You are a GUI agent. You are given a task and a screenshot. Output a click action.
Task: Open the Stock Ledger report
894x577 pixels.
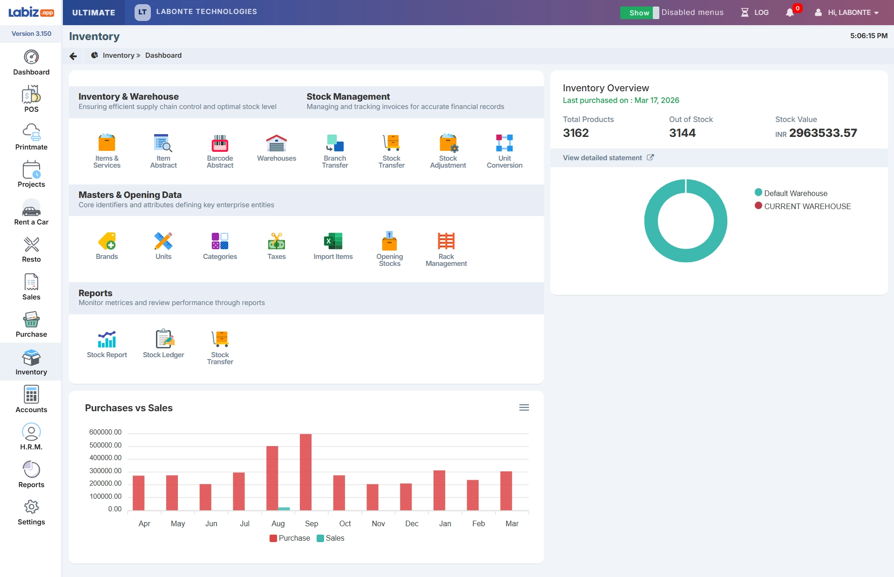pos(163,344)
